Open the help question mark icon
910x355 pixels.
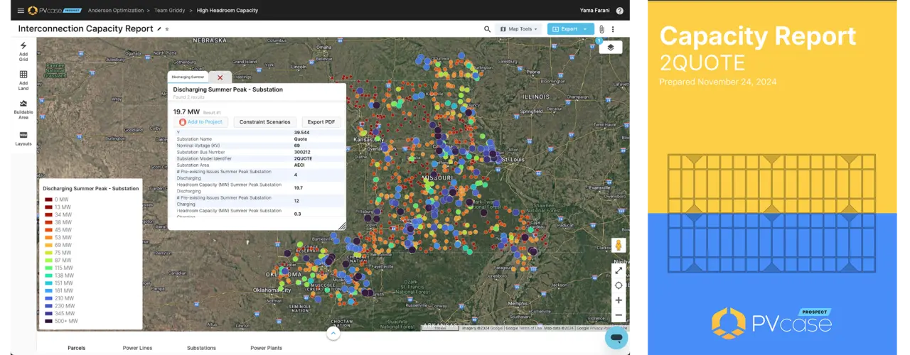pos(620,11)
